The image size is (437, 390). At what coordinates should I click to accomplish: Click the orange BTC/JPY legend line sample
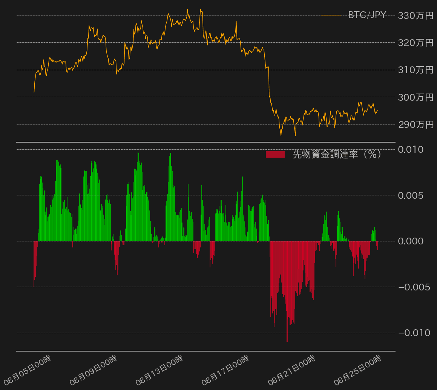tap(331, 15)
